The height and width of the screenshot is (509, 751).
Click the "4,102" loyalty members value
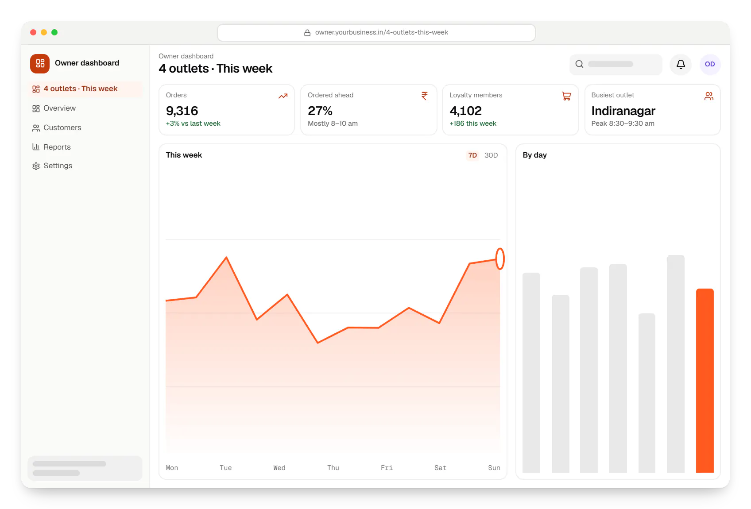(x=465, y=111)
